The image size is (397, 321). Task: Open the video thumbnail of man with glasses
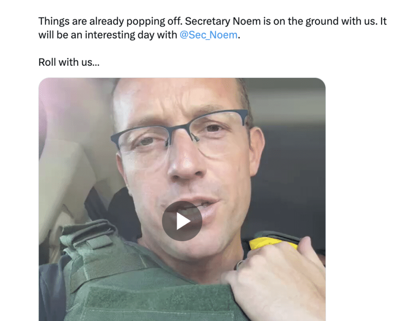tap(182, 199)
